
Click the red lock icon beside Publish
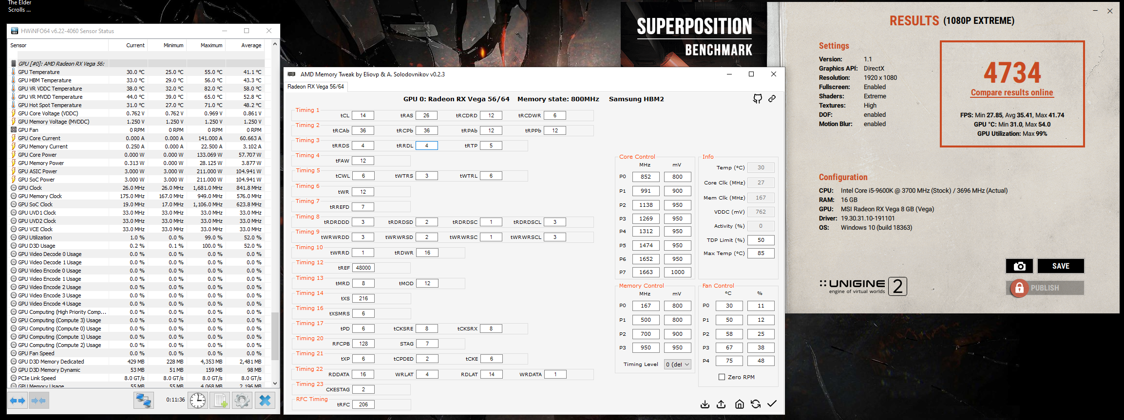[x=1019, y=288]
